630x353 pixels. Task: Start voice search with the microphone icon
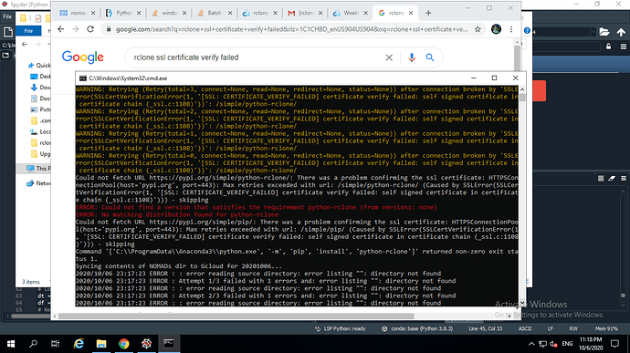[x=412, y=57]
